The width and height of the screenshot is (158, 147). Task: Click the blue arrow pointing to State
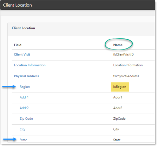tap(10, 139)
